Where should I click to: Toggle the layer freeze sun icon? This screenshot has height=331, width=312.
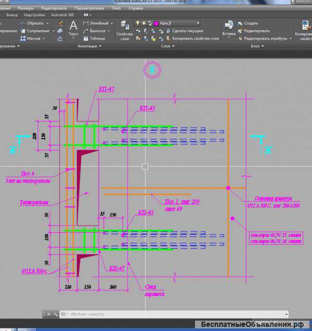[x=144, y=23]
